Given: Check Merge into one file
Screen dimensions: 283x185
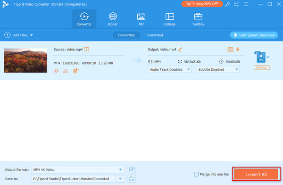Looking at the screenshot, I should pyautogui.click(x=196, y=174).
